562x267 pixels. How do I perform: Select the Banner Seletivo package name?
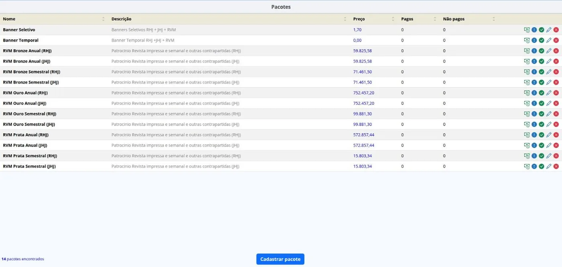(x=19, y=30)
